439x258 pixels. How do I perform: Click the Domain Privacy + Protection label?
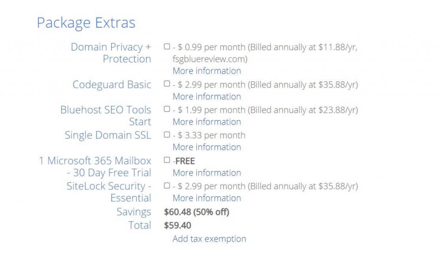[x=111, y=53]
